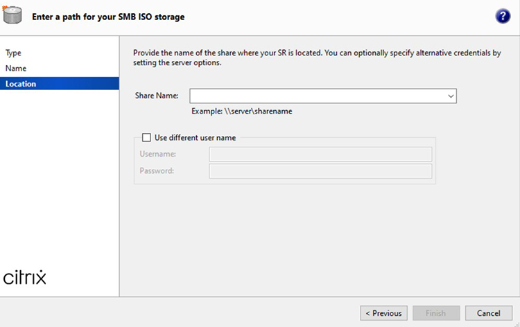Select the highlighted Location step
The height and width of the screenshot is (327, 520).
click(x=21, y=84)
